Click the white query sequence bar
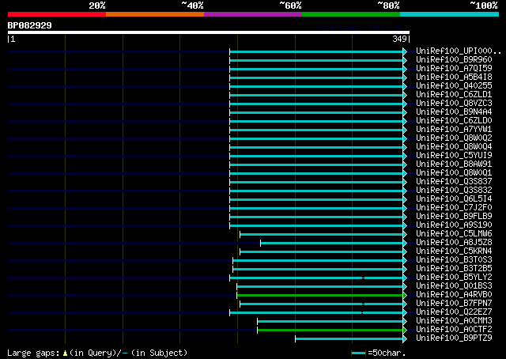The height and width of the screenshot is (359, 506). (x=209, y=32)
